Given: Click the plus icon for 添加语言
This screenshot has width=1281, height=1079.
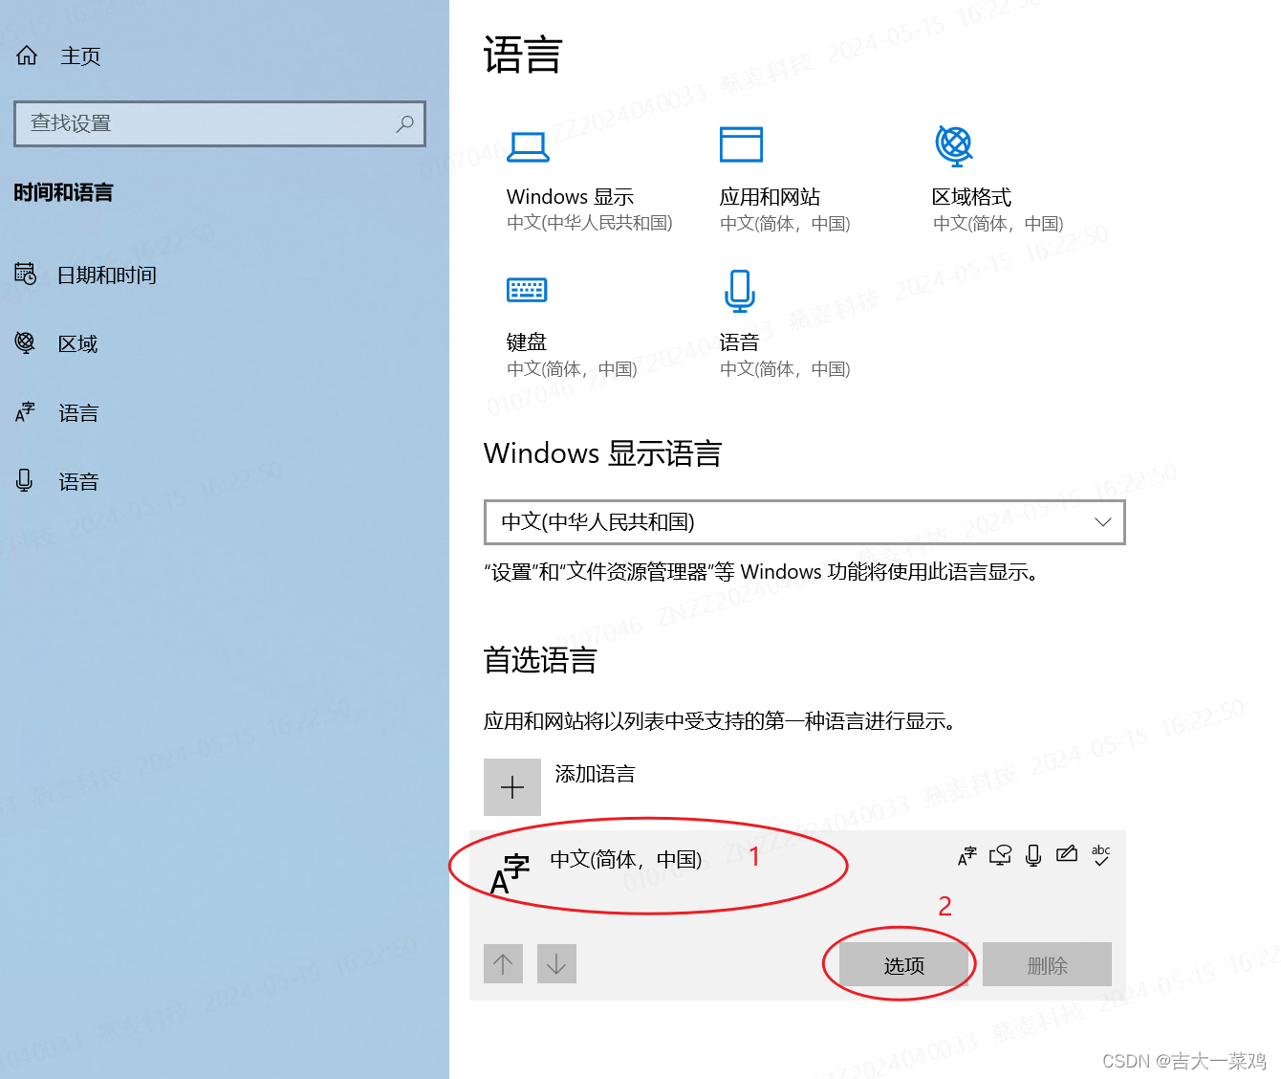Looking at the screenshot, I should (512, 787).
